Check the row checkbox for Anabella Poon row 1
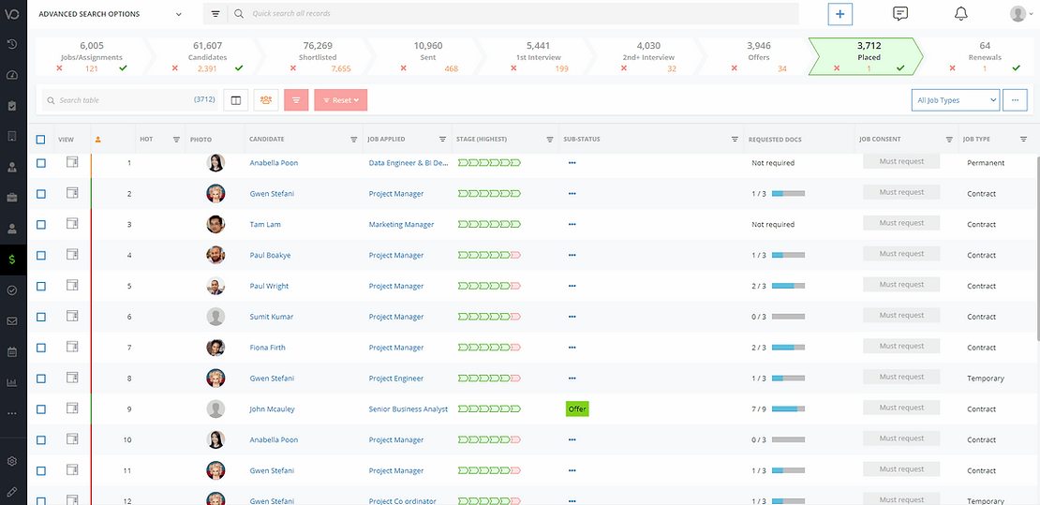The width and height of the screenshot is (1040, 505). point(40,163)
